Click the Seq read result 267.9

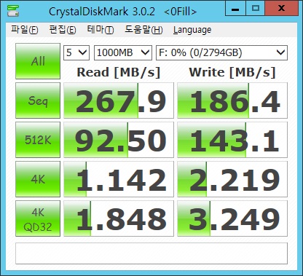[119, 100]
